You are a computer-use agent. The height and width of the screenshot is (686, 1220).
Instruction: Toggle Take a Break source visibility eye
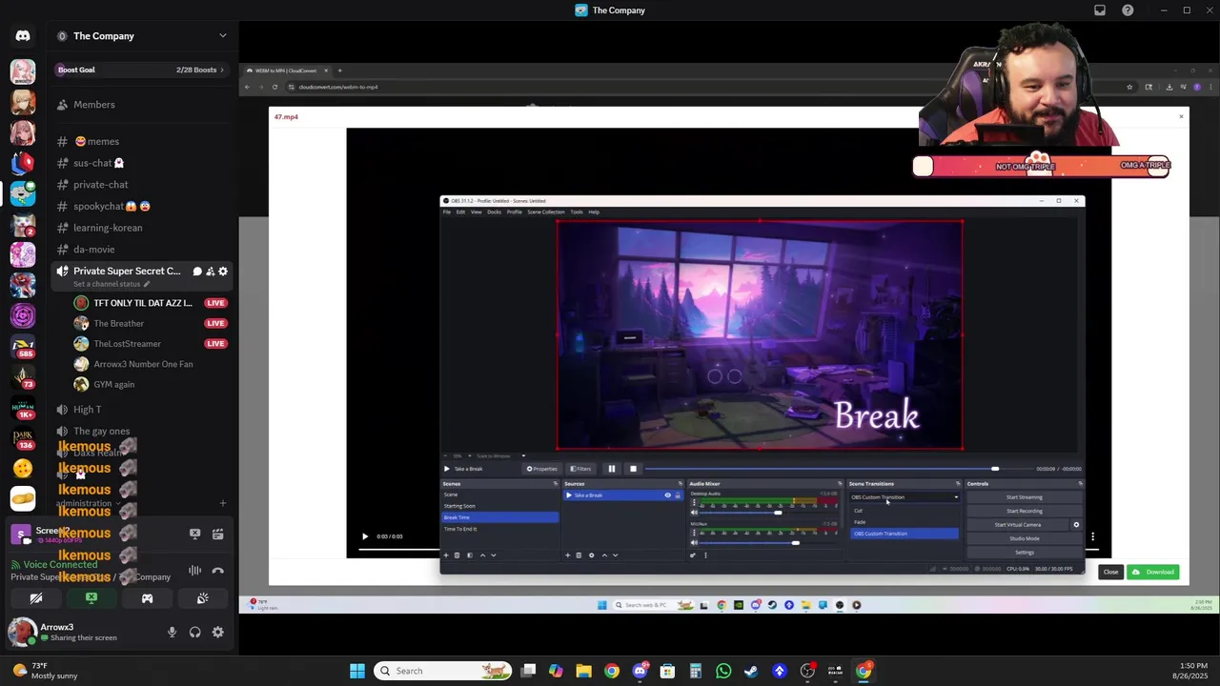click(x=667, y=495)
